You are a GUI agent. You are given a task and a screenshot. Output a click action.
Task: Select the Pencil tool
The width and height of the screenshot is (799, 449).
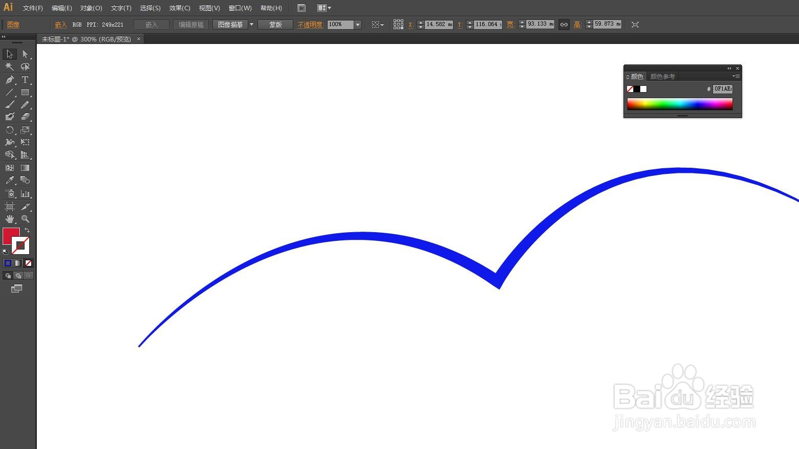(25, 104)
